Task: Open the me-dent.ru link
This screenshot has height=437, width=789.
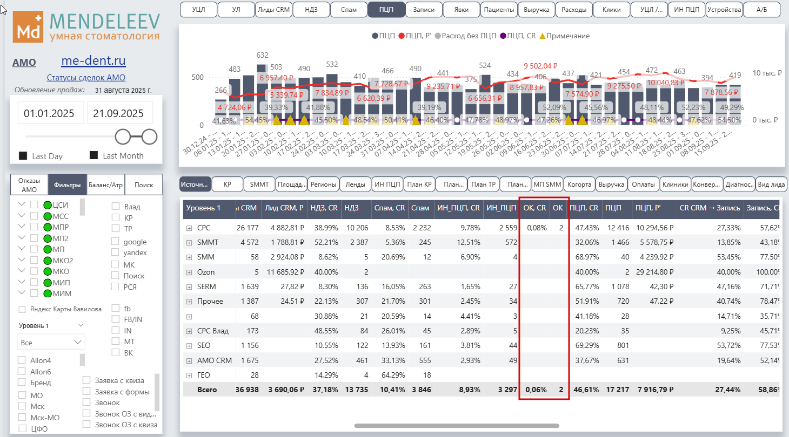Action: (x=93, y=60)
